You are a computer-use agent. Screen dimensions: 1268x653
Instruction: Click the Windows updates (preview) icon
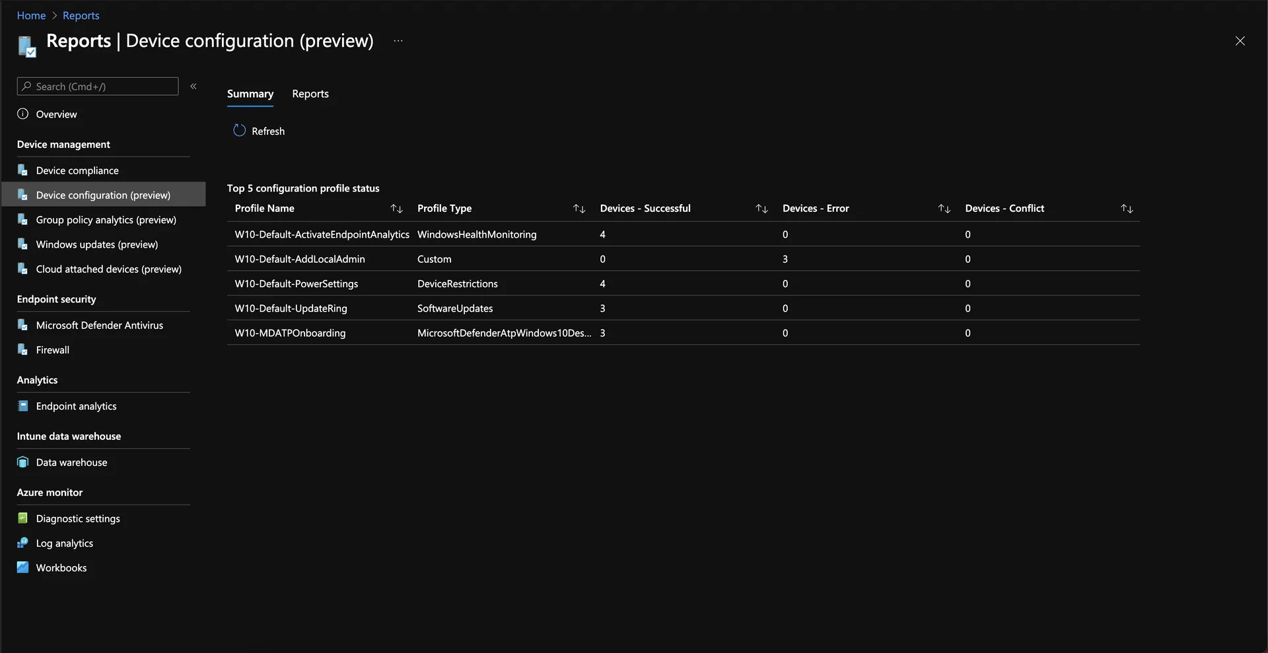(x=23, y=244)
